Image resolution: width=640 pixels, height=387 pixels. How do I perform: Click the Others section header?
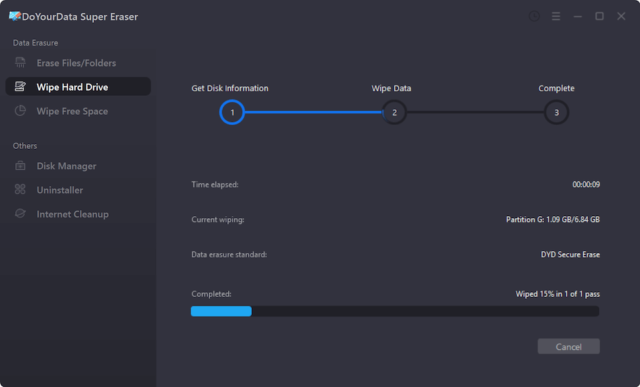click(25, 145)
